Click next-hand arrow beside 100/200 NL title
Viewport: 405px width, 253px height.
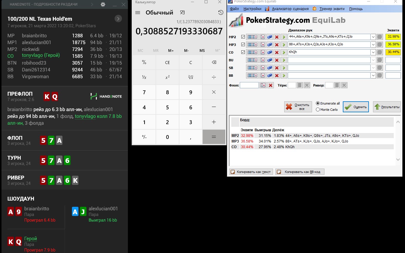tap(118, 19)
